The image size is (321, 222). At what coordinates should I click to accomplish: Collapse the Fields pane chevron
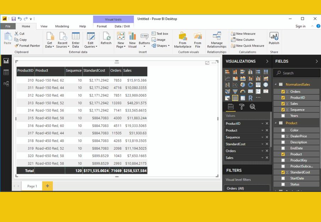[x=317, y=61]
